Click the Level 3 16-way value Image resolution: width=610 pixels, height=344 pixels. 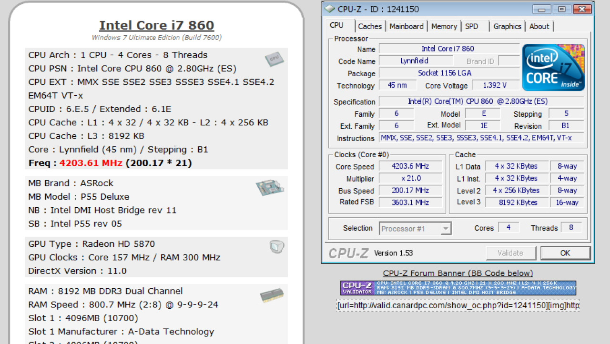[568, 202]
